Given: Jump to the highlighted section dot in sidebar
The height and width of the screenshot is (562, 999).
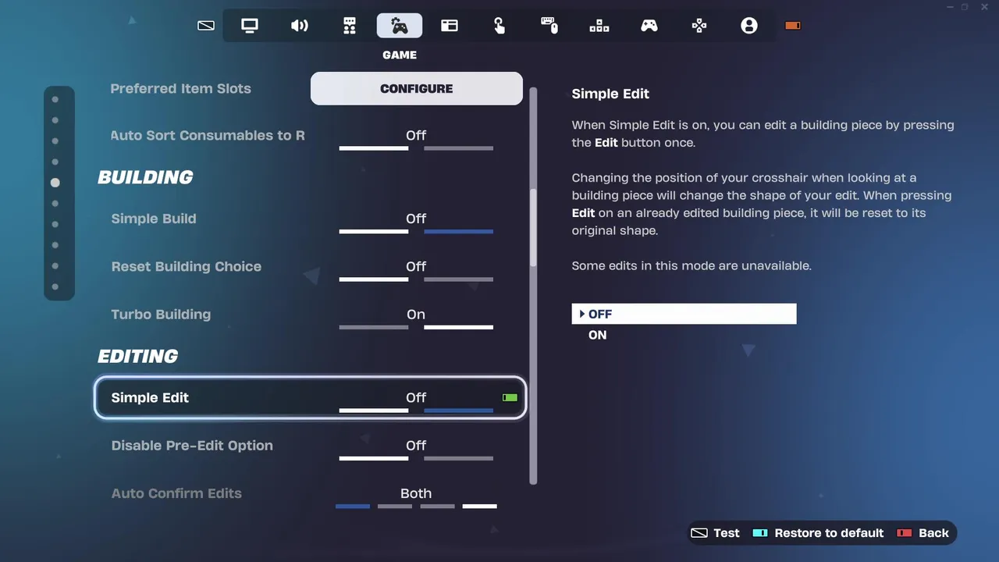Looking at the screenshot, I should [x=55, y=183].
